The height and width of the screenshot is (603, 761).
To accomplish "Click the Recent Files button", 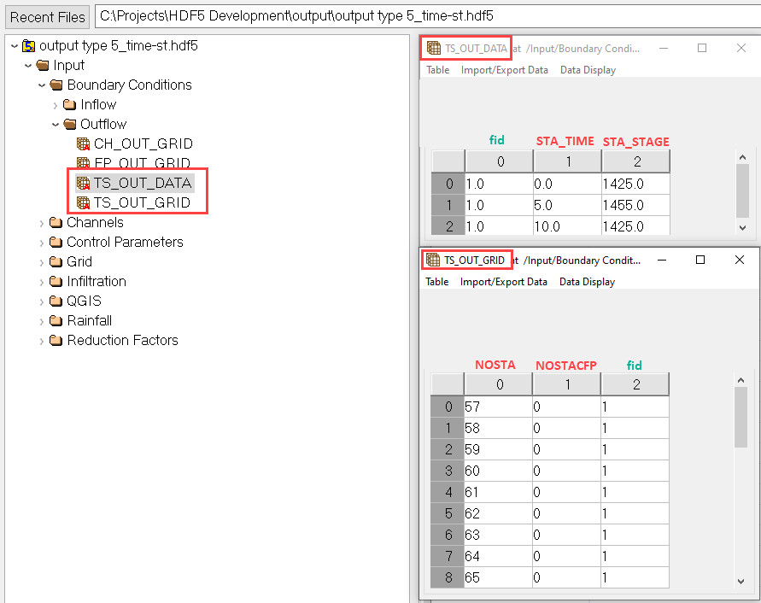I will tap(48, 17).
